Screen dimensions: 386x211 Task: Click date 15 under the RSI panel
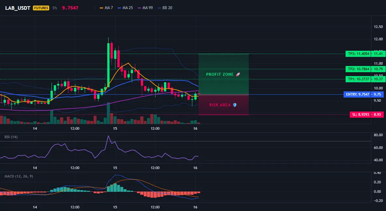tap(115, 168)
